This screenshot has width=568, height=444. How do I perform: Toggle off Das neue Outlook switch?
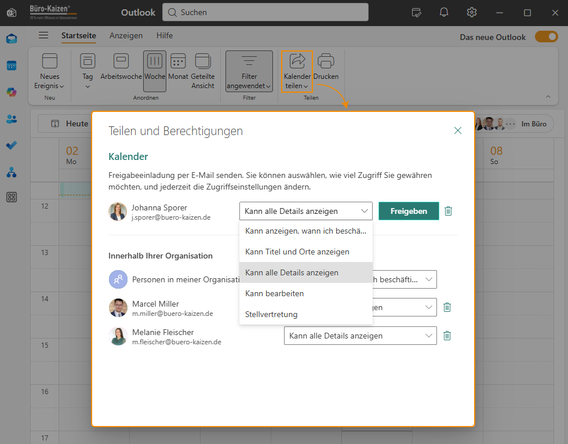(546, 37)
